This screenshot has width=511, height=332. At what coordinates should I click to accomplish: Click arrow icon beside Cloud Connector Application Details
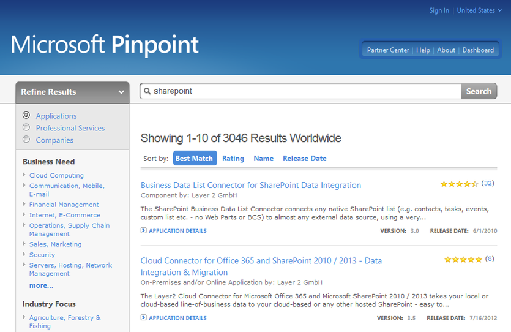(x=143, y=317)
